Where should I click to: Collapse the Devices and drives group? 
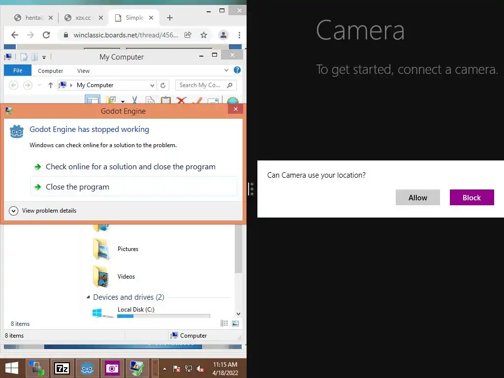89,297
